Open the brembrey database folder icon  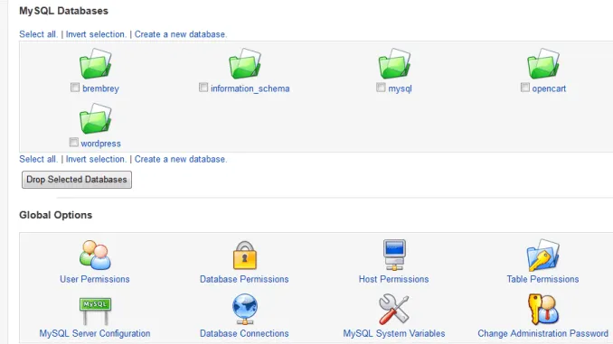(x=96, y=63)
